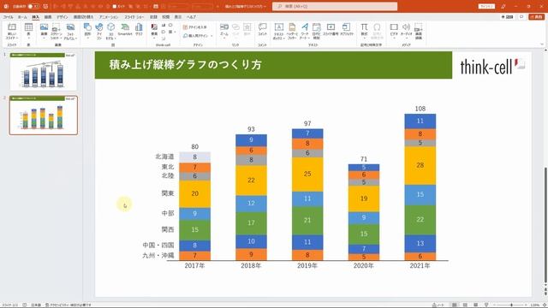Viewport: 548px width, 308px height.
Task: Switch to the Home (ホーム) tab
Action: pos(22,17)
